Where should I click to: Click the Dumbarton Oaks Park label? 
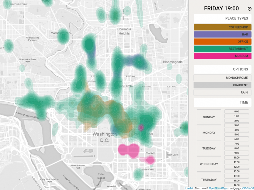[x=28, y=60]
